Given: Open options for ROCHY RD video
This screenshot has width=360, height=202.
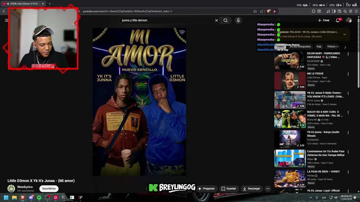Looking at the screenshot, I should tap(348, 112).
